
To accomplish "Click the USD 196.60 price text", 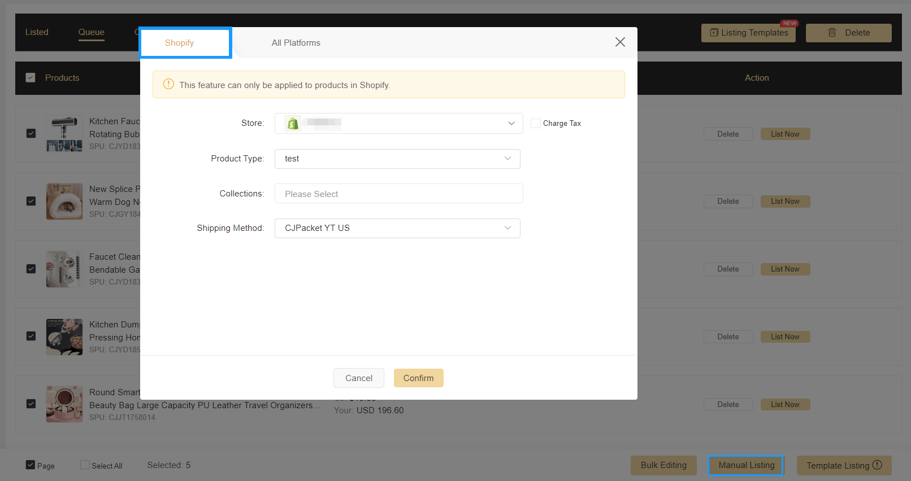I will coord(380,410).
